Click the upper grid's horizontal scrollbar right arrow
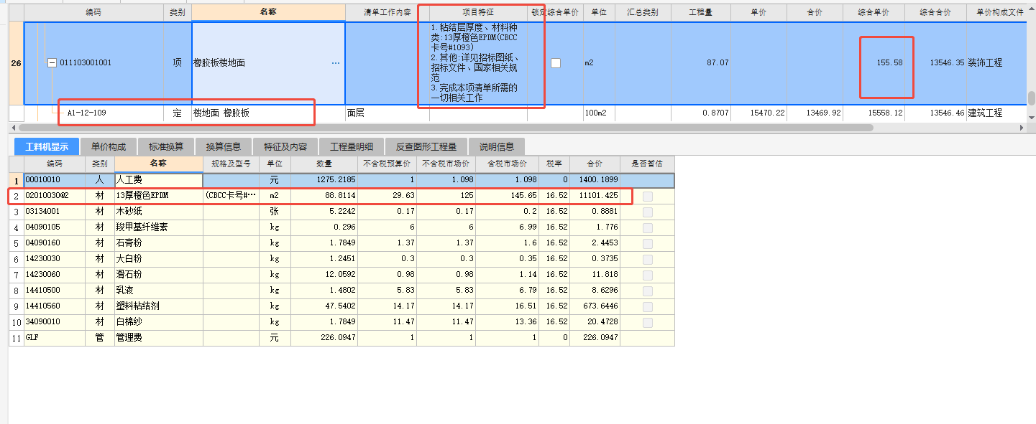This screenshot has width=1036, height=424. coord(1022,128)
